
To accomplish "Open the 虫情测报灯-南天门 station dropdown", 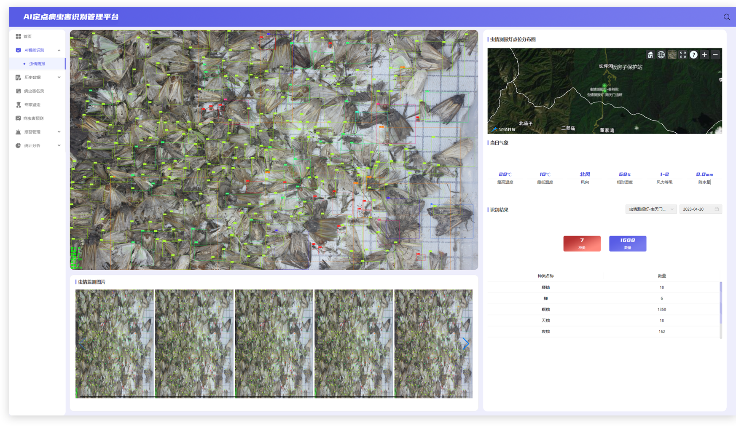I will (651, 209).
